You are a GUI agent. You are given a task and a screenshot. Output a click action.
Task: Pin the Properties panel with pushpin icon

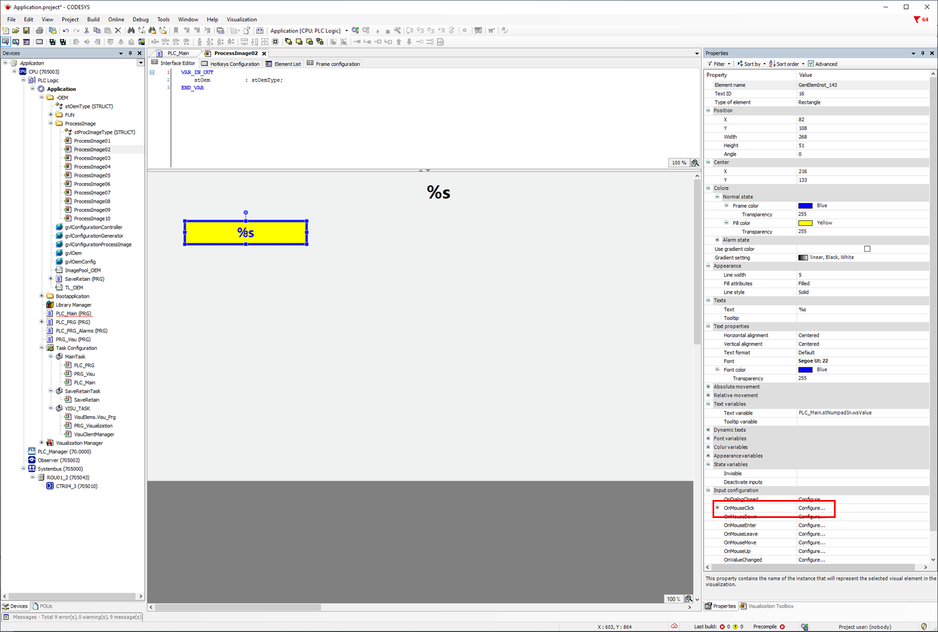coord(922,53)
